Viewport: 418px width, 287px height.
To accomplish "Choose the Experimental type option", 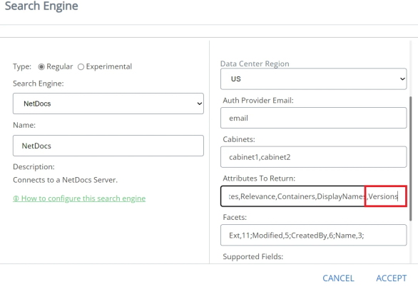I will pos(81,66).
